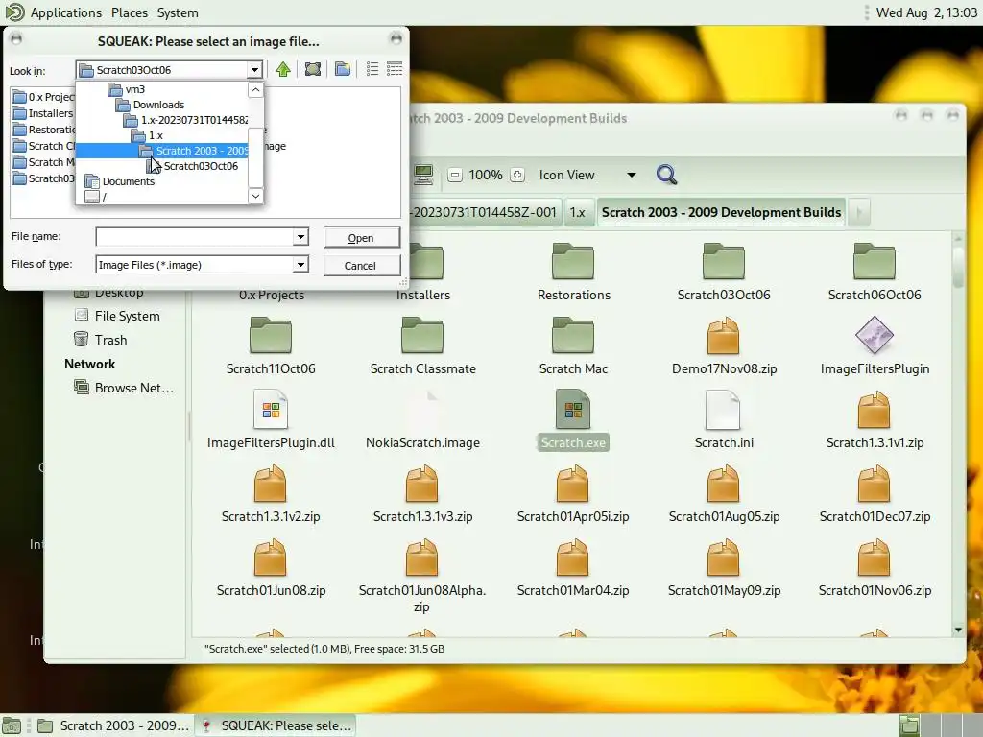Create a new folder in the Squeak dialog
The width and height of the screenshot is (983, 737).
click(x=343, y=69)
